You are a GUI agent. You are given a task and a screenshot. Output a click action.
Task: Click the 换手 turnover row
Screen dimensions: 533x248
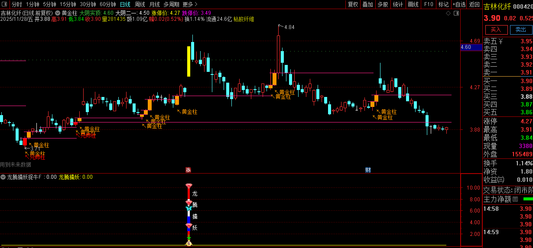tap(508, 163)
